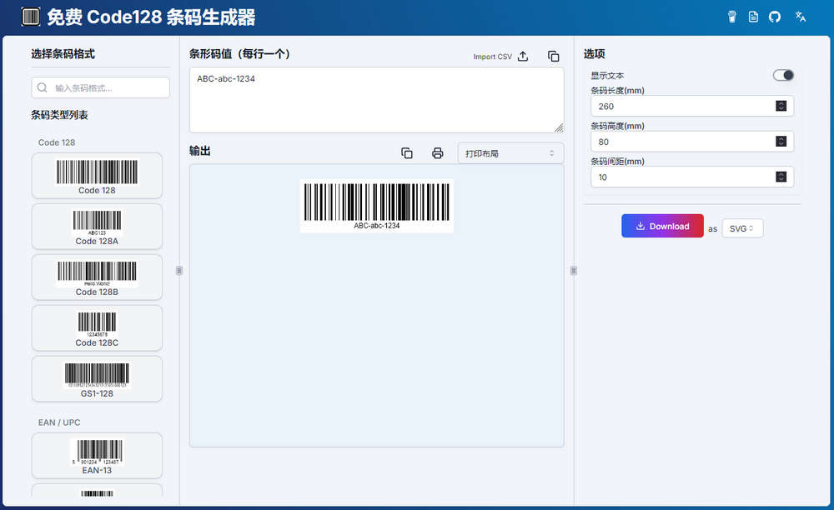Copy the output barcode using the 输出 copy icon
This screenshot has height=510, width=834.
pos(407,153)
